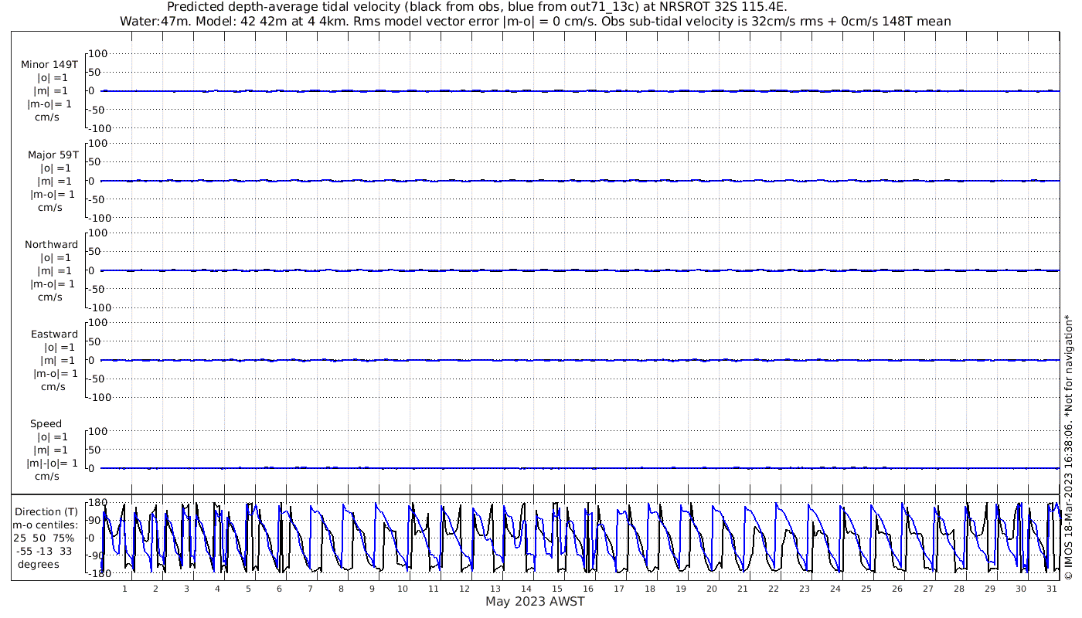
Task: Click the Major 59T panel label
Action: pyautogui.click(x=53, y=154)
